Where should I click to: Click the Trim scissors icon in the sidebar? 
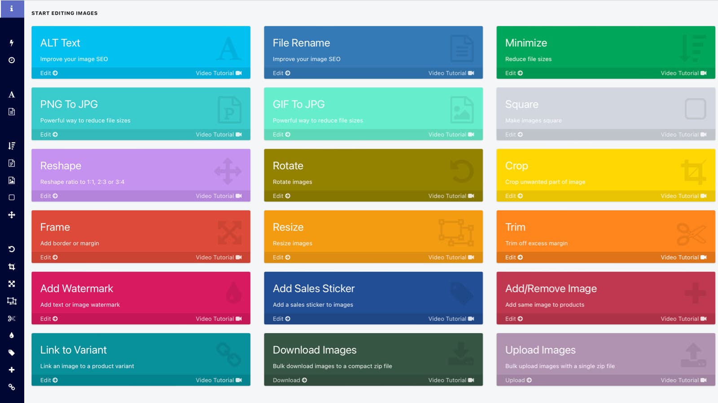coord(12,318)
